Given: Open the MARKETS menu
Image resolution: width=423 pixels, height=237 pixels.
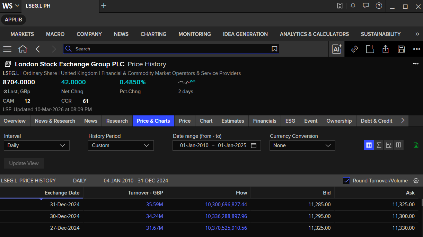Looking at the screenshot, I should pyautogui.click(x=22, y=34).
